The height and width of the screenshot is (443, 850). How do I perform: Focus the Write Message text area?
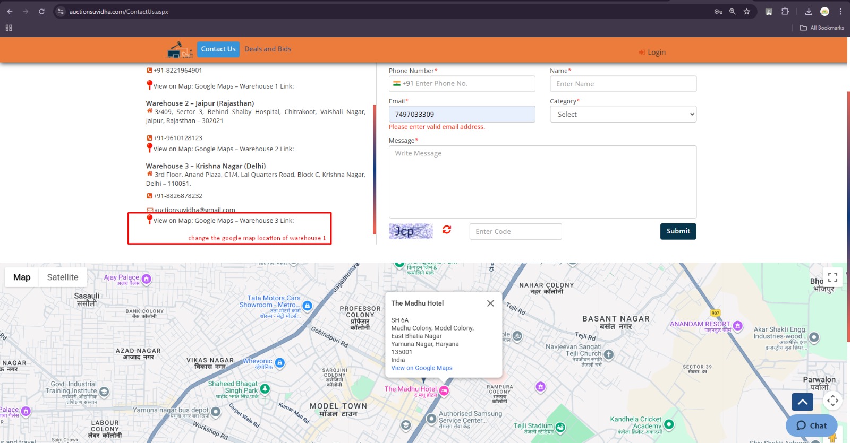(x=542, y=182)
